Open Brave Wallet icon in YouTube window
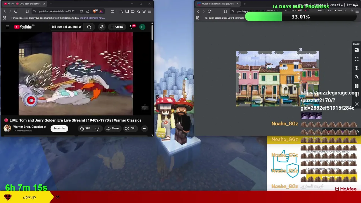 point(133,11)
